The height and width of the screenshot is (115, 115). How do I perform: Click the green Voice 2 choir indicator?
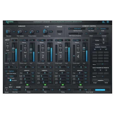pos(45,85)
